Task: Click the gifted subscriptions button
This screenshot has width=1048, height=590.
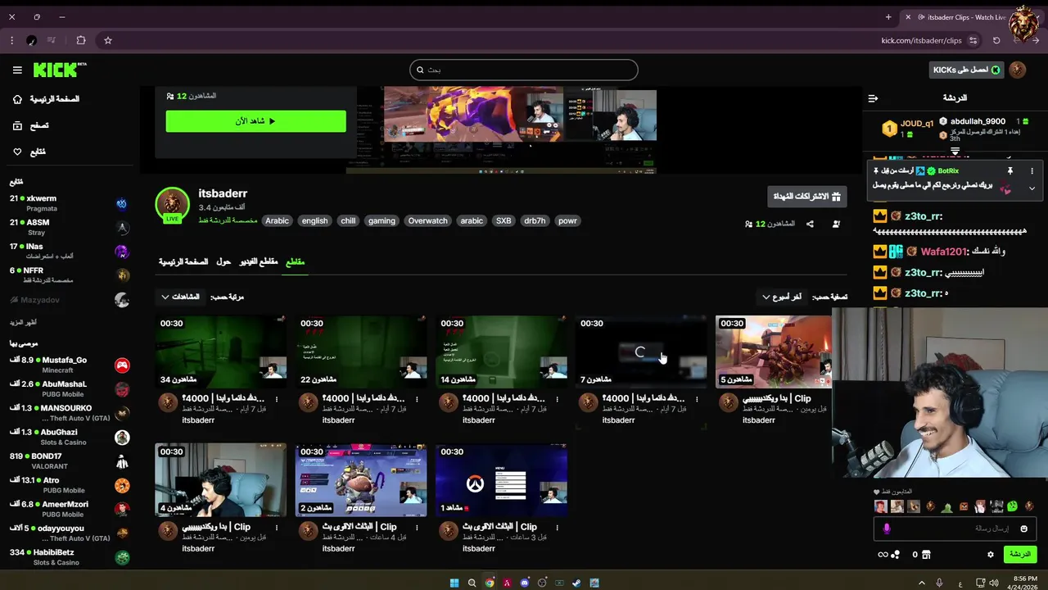Action: pyautogui.click(x=807, y=197)
